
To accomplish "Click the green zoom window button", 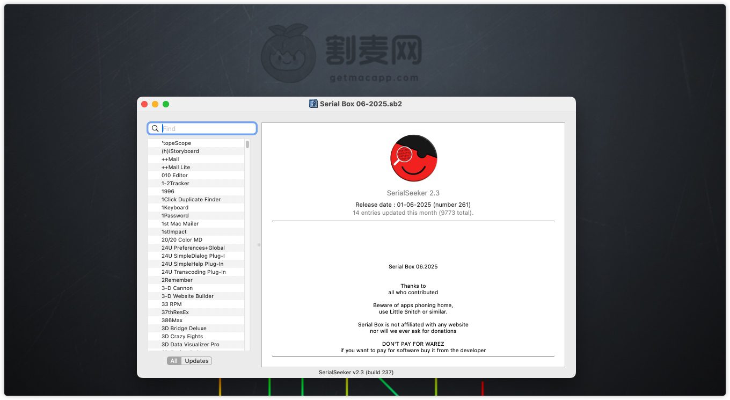I will pyautogui.click(x=166, y=104).
